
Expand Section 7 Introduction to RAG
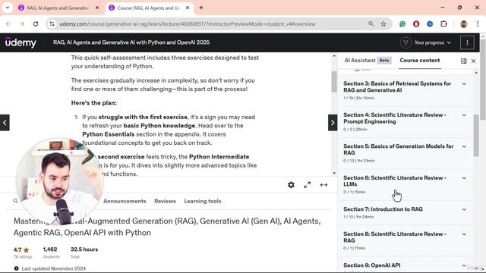464,209
